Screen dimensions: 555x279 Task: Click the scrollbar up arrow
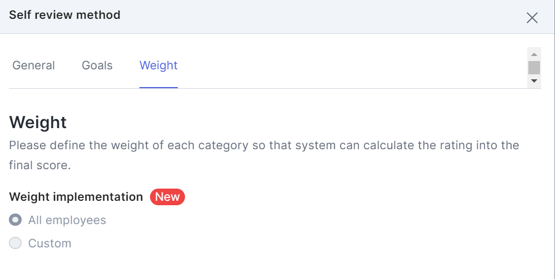coord(534,54)
